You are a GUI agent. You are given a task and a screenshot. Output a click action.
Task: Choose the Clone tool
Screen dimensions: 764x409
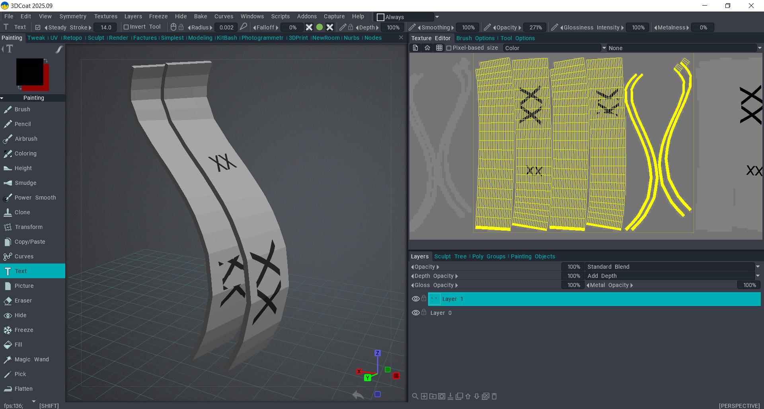click(x=22, y=212)
